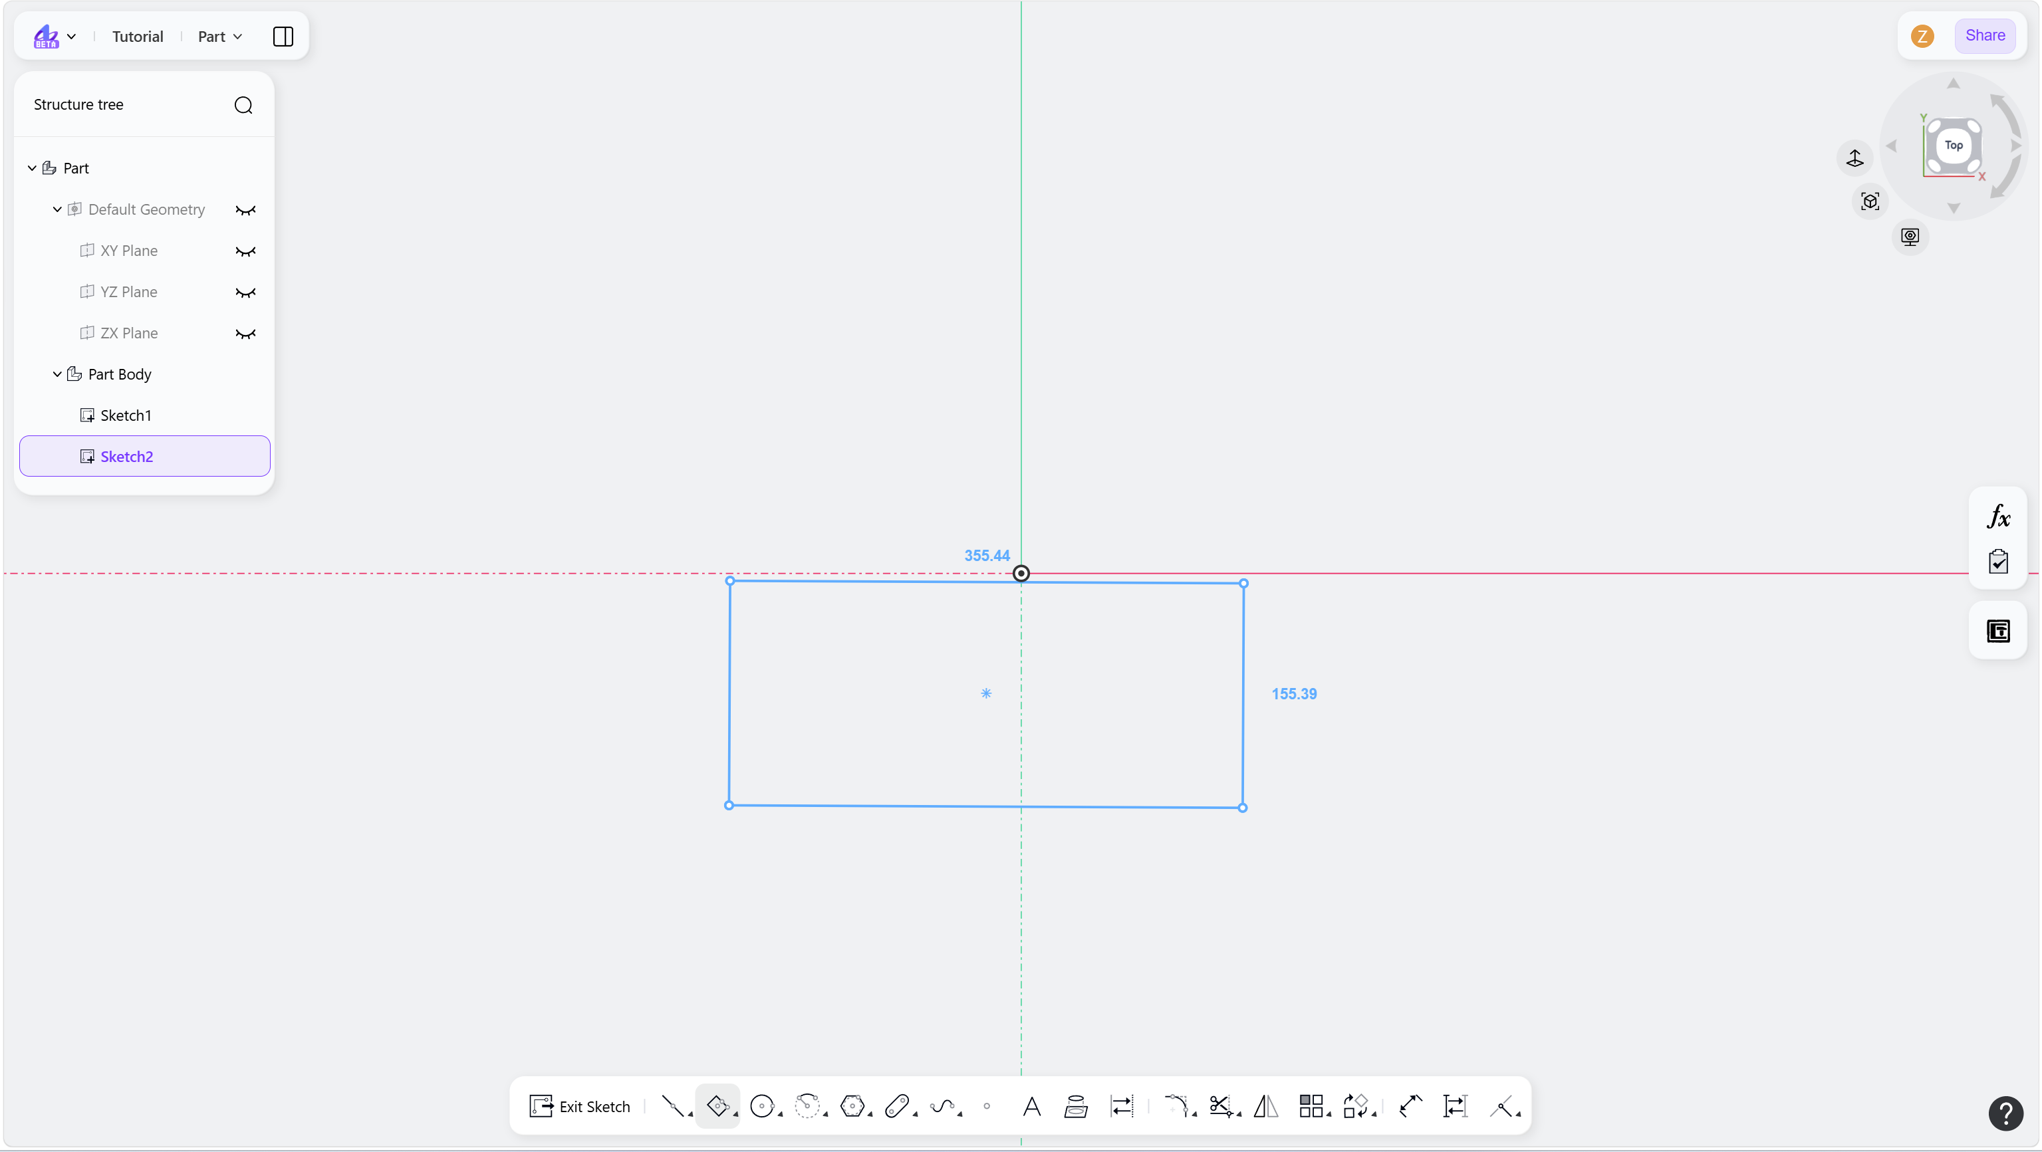2042x1152 pixels.
Task: Toggle Default Geometry visibility
Action: 246,210
